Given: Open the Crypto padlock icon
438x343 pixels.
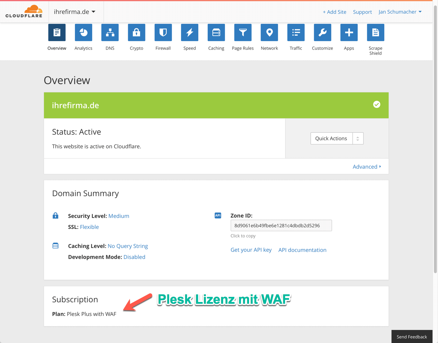Looking at the screenshot, I should [x=136, y=33].
